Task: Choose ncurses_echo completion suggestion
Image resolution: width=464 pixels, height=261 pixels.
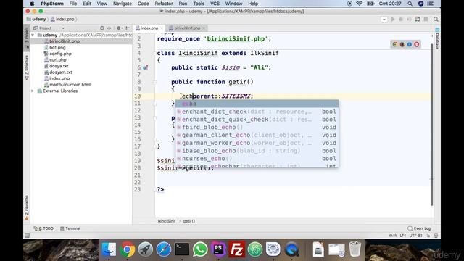Action: pos(257,159)
